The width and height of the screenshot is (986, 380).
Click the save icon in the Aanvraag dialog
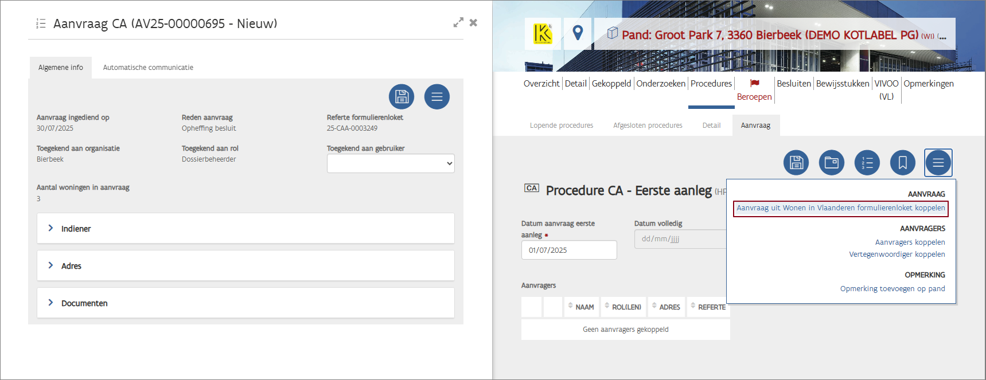[x=401, y=97]
